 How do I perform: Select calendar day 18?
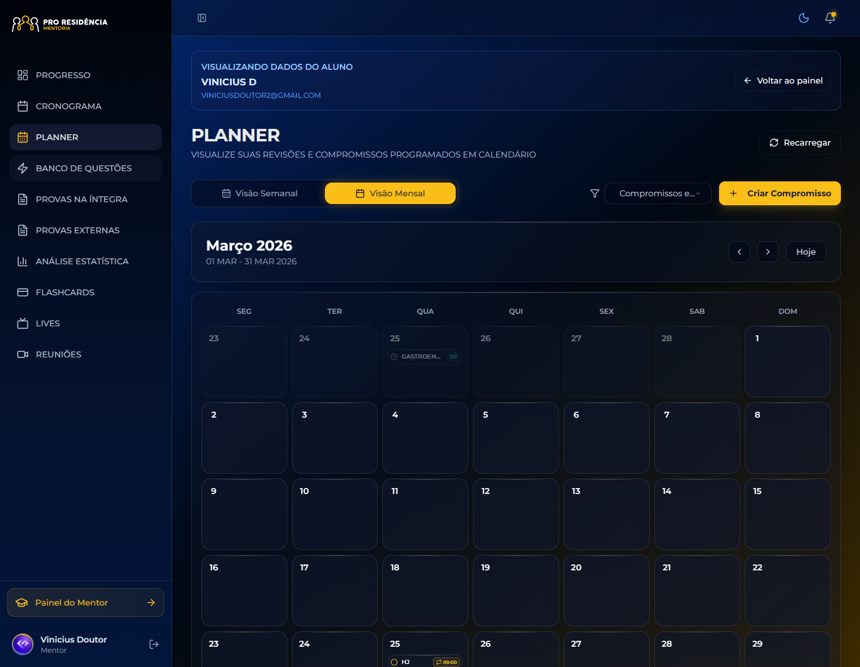pyautogui.click(x=425, y=591)
